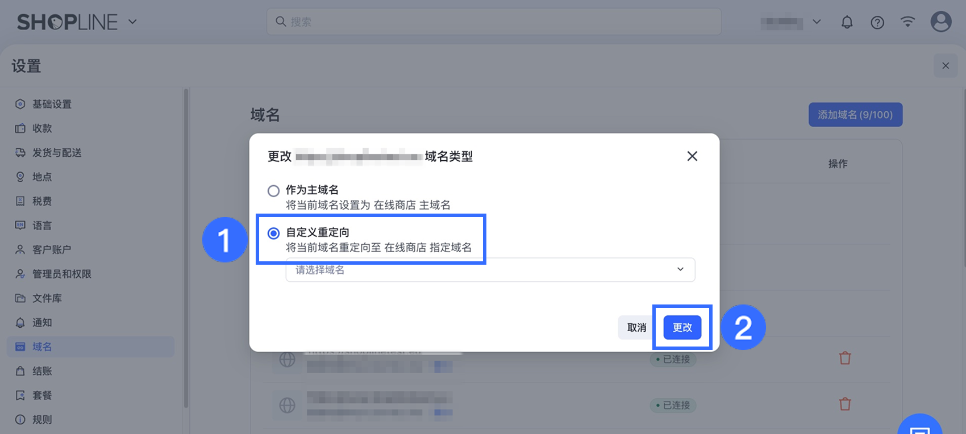Screen dimensions: 966x434
Task: Open 客户账户 settings text
Action: point(52,249)
